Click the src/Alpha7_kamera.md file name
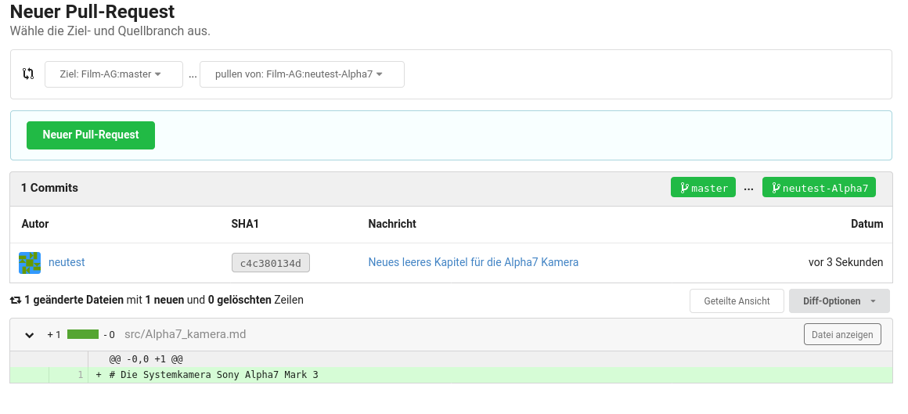The image size is (908, 414). tap(185, 334)
